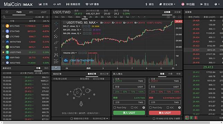This screenshot has width=223, height=124.
Task: Enter fullscreen chart mode
Action: pyautogui.click(x=180, y=17)
